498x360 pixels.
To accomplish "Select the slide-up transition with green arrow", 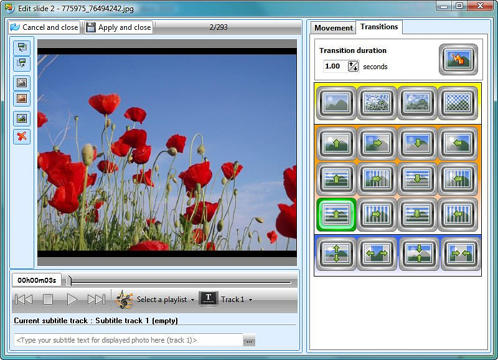I will tap(336, 143).
